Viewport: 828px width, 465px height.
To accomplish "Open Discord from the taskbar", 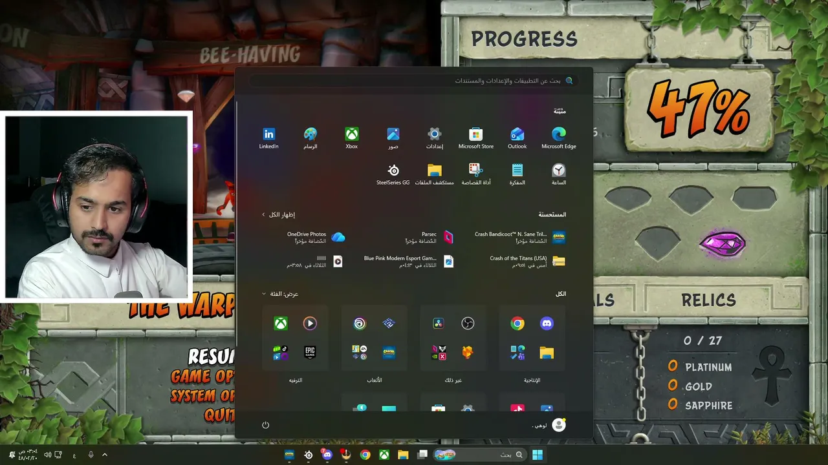I will click(x=327, y=455).
